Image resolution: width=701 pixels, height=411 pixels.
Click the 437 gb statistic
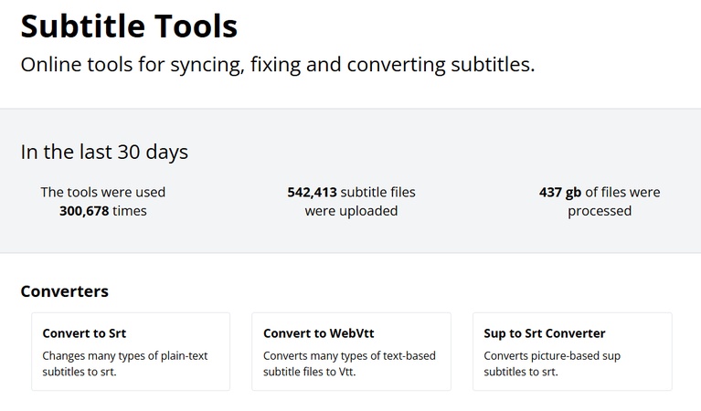tap(560, 193)
